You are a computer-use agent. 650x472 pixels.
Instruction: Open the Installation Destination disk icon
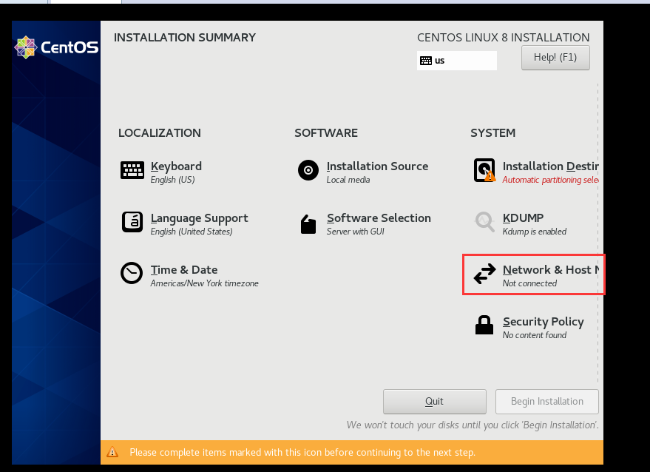click(484, 170)
